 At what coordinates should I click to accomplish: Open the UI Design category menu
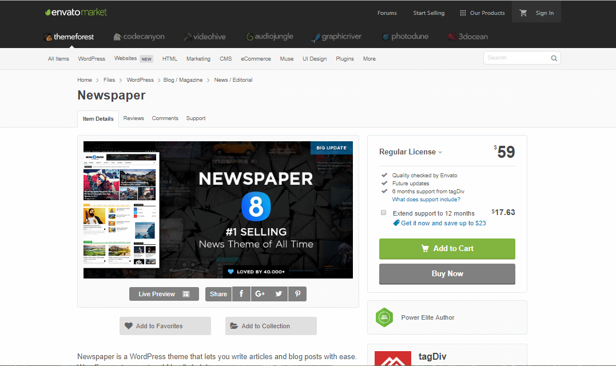click(x=315, y=59)
